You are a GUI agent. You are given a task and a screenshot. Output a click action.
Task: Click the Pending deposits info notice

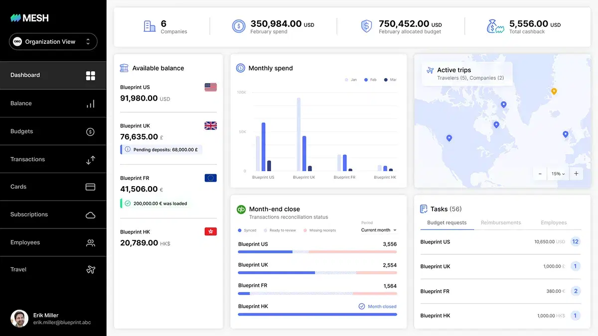click(x=161, y=149)
